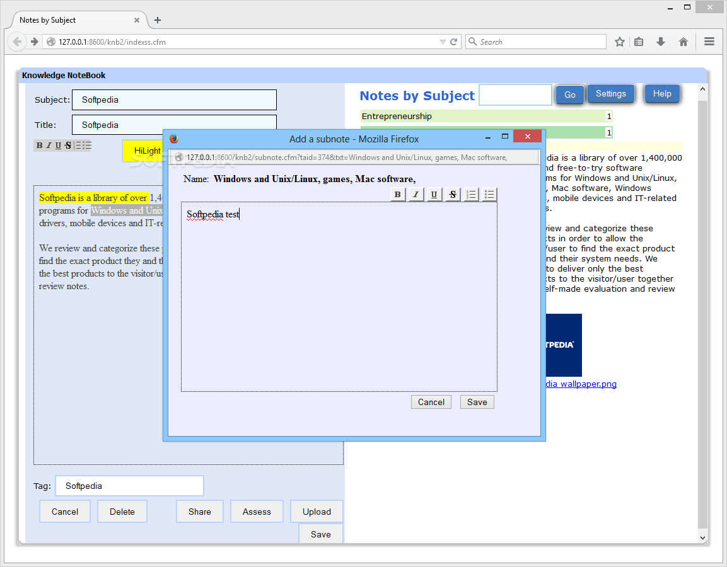Open Settings in Notes by Subject
This screenshot has width=727, height=567.
coord(610,94)
